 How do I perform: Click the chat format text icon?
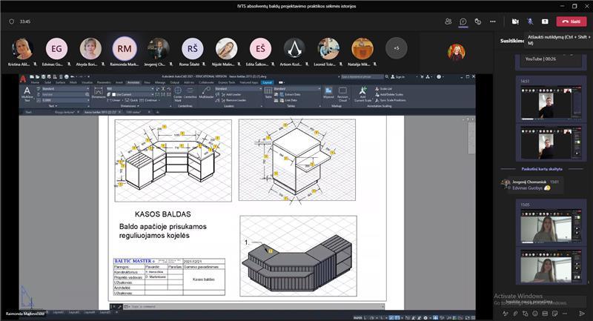coord(506,314)
